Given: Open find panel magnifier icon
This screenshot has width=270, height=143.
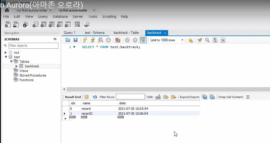Looking at the screenshot, I should click(x=207, y=40).
